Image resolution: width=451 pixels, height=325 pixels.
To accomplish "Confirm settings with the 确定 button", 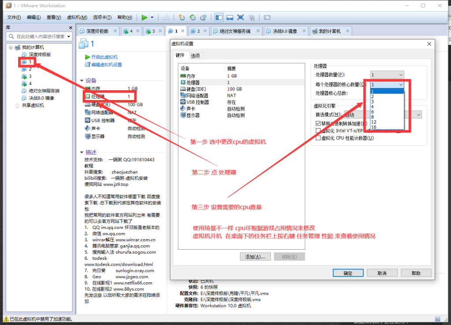I will click(x=348, y=273).
